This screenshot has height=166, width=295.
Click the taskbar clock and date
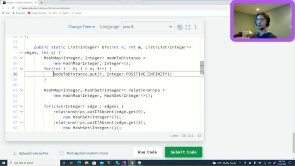tap(282, 163)
